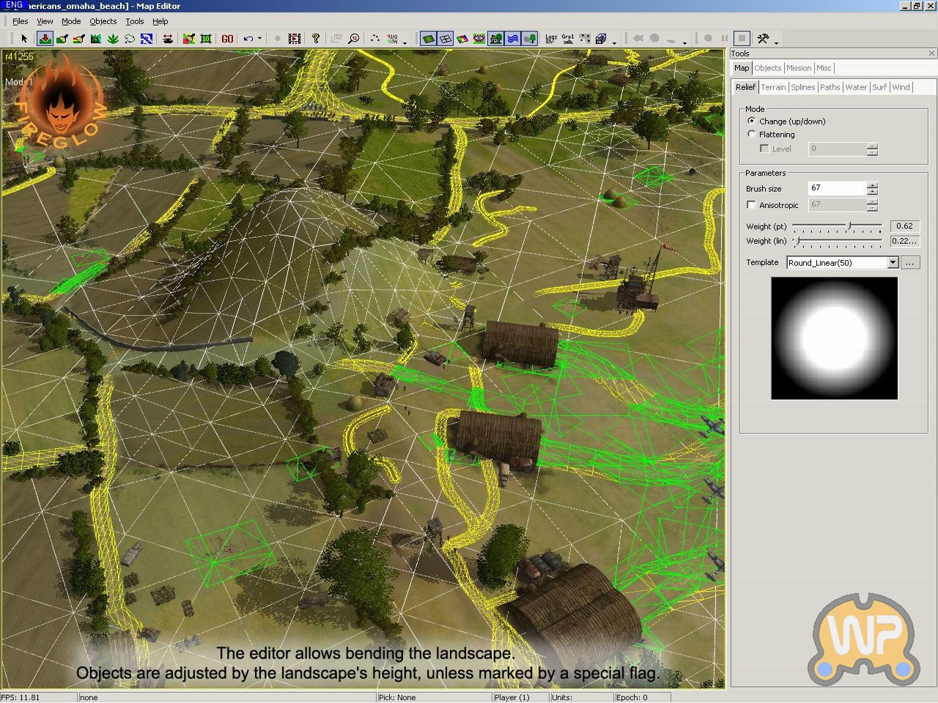Click the dotted points toolbar icon
The height and width of the screenshot is (703, 938).
pos(375,38)
